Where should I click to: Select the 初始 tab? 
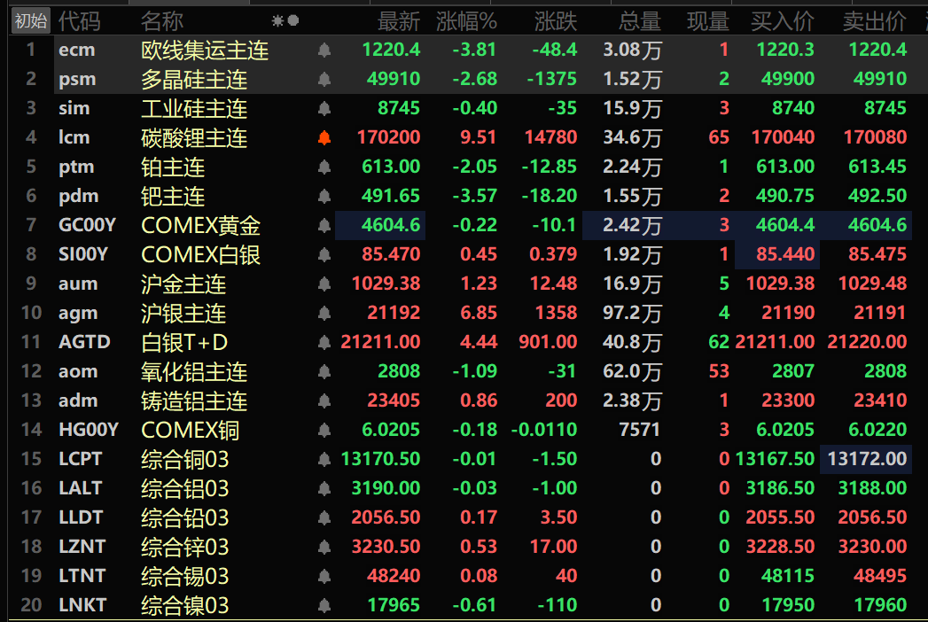31,20
